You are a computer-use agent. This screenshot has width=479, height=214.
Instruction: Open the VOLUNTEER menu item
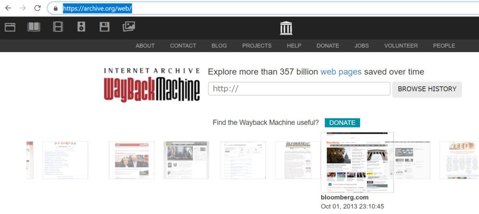[x=401, y=46]
